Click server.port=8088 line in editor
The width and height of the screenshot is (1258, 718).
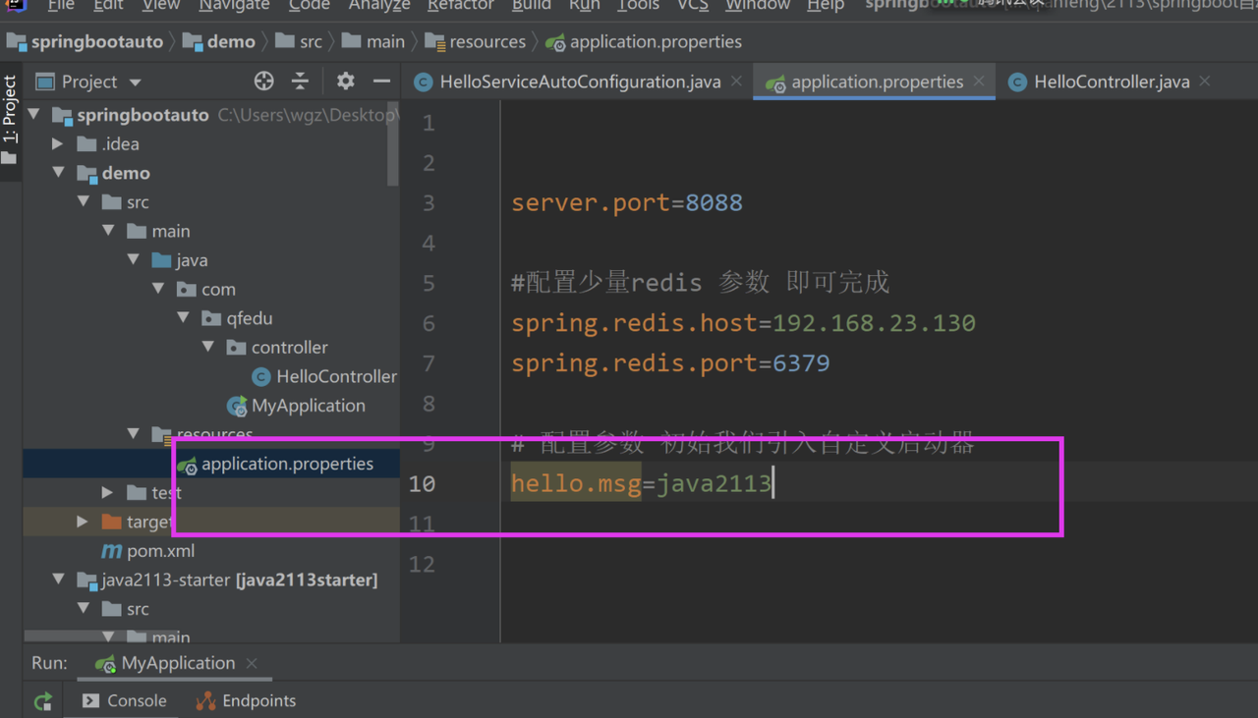click(x=627, y=202)
